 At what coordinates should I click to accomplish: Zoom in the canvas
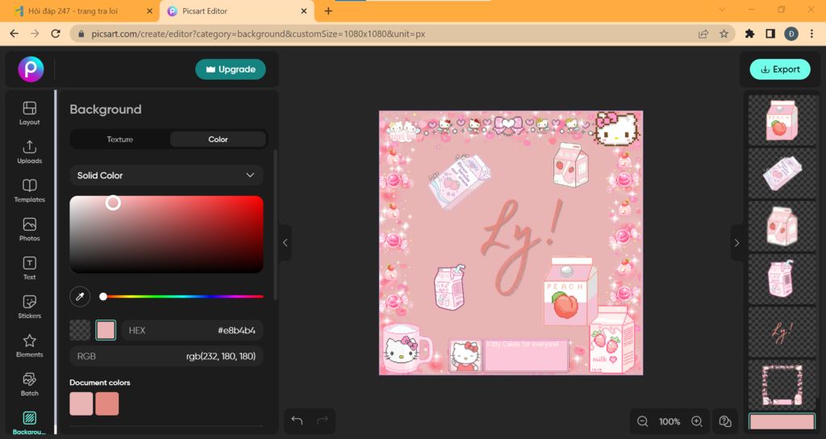tap(697, 421)
